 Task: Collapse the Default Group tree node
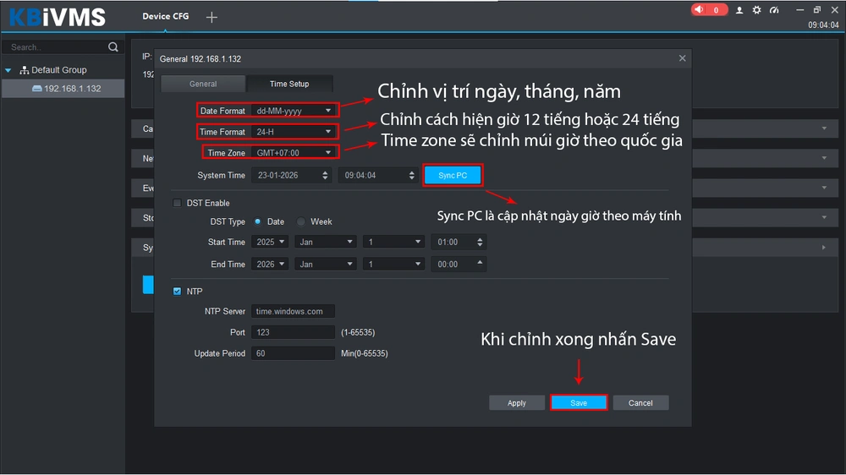click(x=8, y=70)
